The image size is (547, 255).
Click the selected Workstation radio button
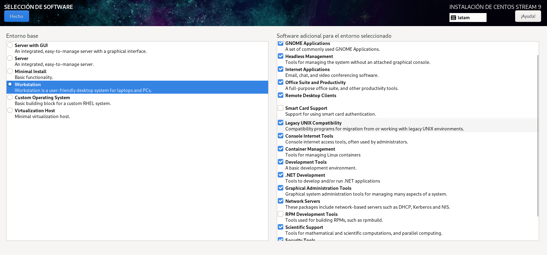coord(10,84)
